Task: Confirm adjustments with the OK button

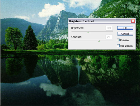Action: coord(125,28)
